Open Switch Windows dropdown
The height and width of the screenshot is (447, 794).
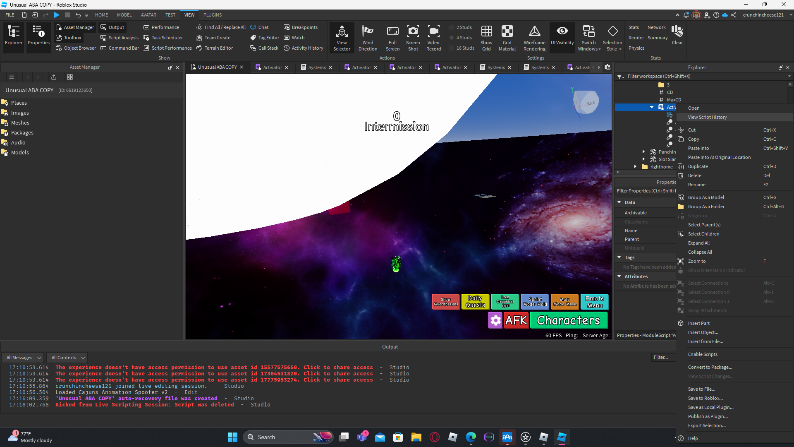coord(589,38)
